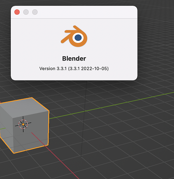Close the About Blender window
Image resolution: width=174 pixels, height=179 pixels.
[x=17, y=12]
